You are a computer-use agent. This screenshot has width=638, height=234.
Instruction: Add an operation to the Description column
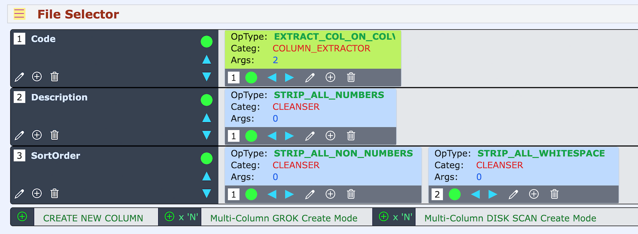pyautogui.click(x=37, y=135)
